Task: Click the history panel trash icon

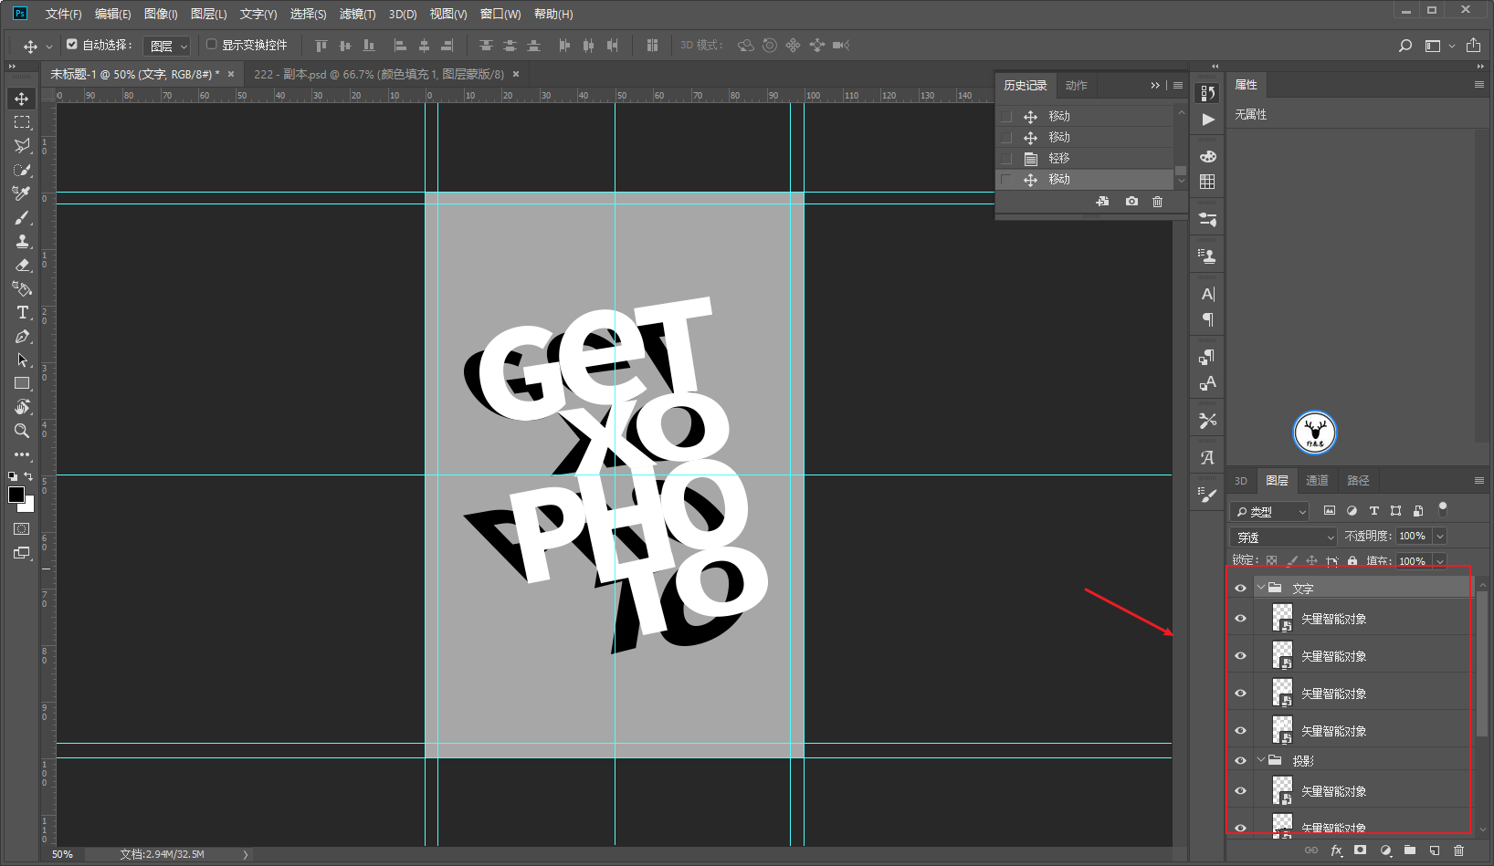Action: (x=1157, y=202)
